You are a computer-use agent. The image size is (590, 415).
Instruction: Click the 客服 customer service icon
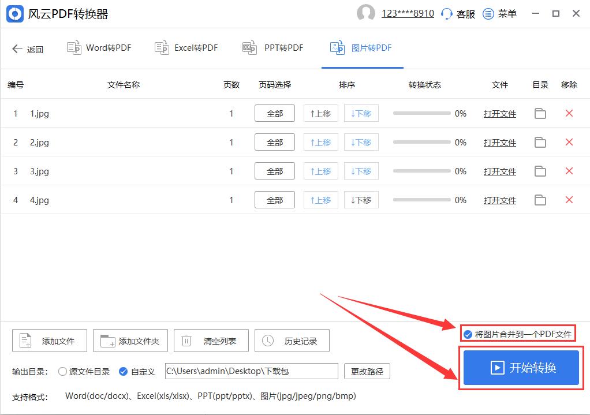point(445,13)
